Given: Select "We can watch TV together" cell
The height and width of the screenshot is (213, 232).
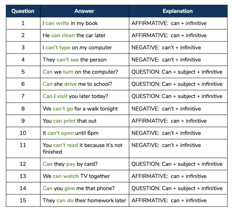Looking at the screenshot, I should click(84, 176).
